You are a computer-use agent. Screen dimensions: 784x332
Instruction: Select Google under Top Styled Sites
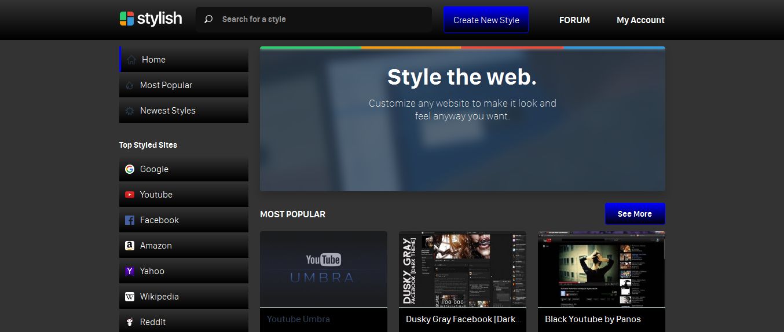click(184, 169)
